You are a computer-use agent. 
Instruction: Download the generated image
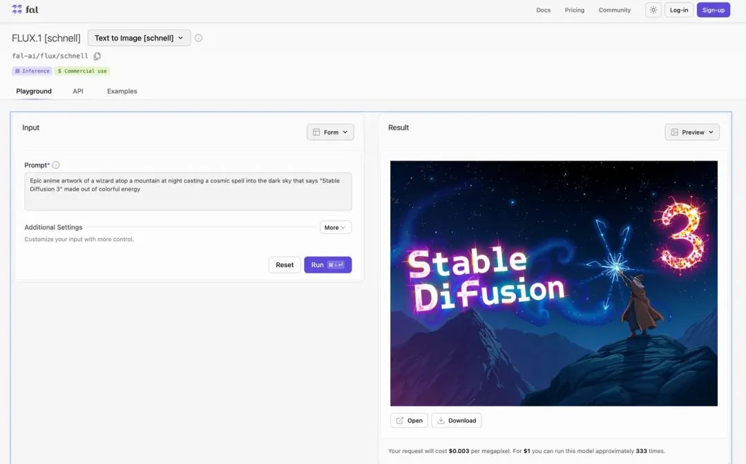point(457,420)
